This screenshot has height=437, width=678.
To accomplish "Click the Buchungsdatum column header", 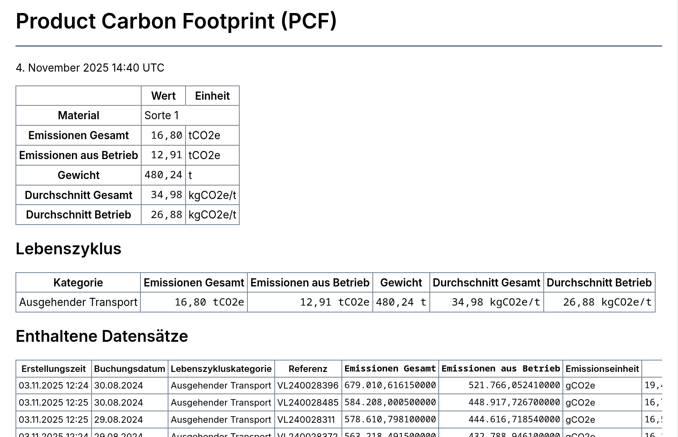I will tap(130, 369).
